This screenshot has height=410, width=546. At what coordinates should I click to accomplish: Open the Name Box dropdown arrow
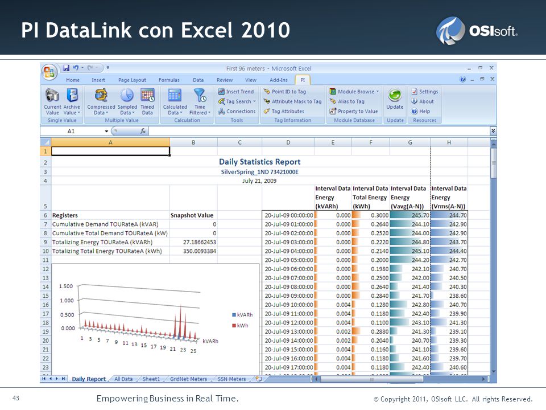tap(106, 131)
